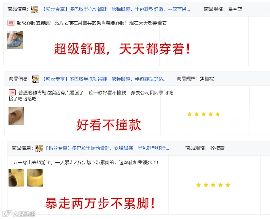Image resolution: width=270 pixels, height=219 pixels.
Task: Click the review text 超级舒服的脚感
Action: 34,23
